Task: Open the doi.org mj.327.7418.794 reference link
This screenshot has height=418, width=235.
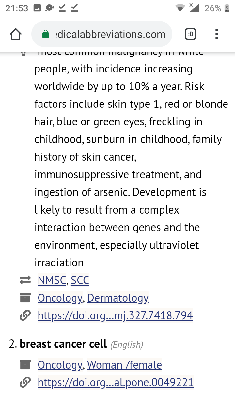Action: (x=115, y=315)
